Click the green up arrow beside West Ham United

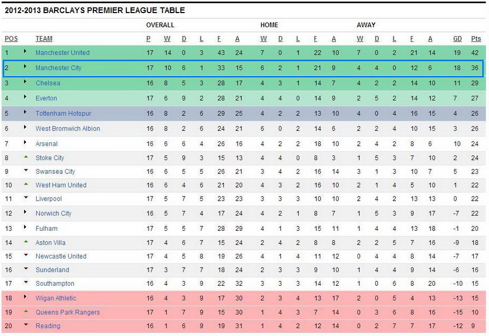(x=26, y=184)
